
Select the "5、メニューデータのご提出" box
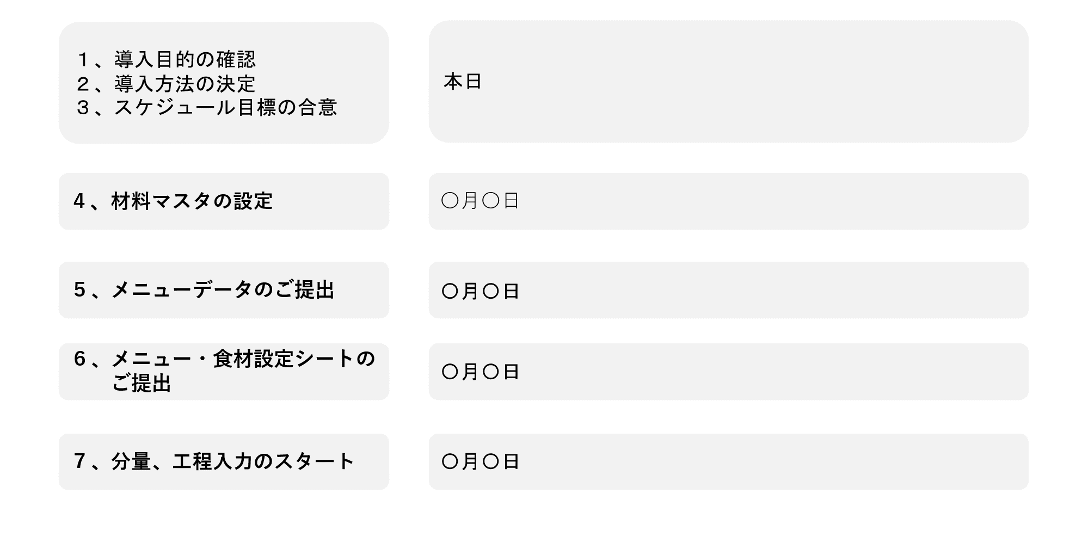pyautogui.click(x=223, y=290)
